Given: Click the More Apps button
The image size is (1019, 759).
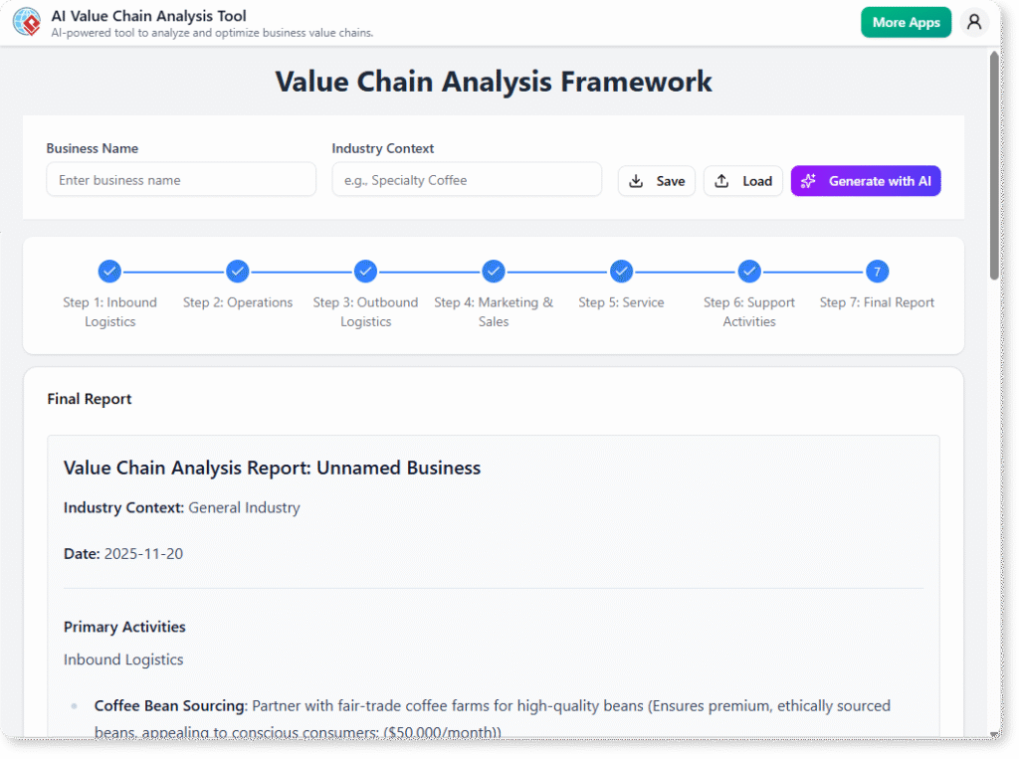Looking at the screenshot, I should pos(906,21).
